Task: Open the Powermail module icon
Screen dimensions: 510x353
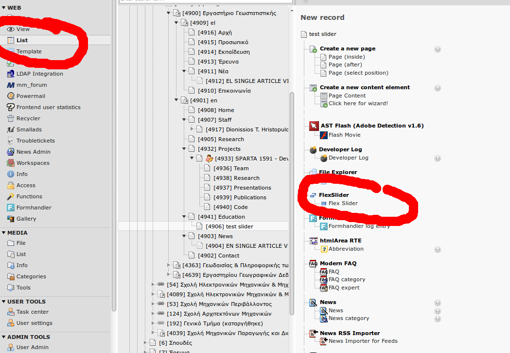Action: [11, 96]
